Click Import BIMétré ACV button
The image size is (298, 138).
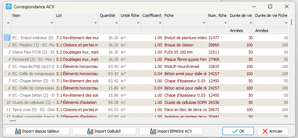(x=171, y=131)
